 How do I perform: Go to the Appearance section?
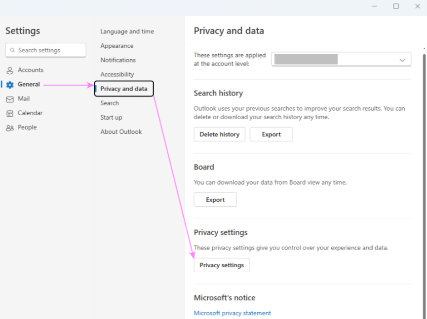(x=117, y=46)
